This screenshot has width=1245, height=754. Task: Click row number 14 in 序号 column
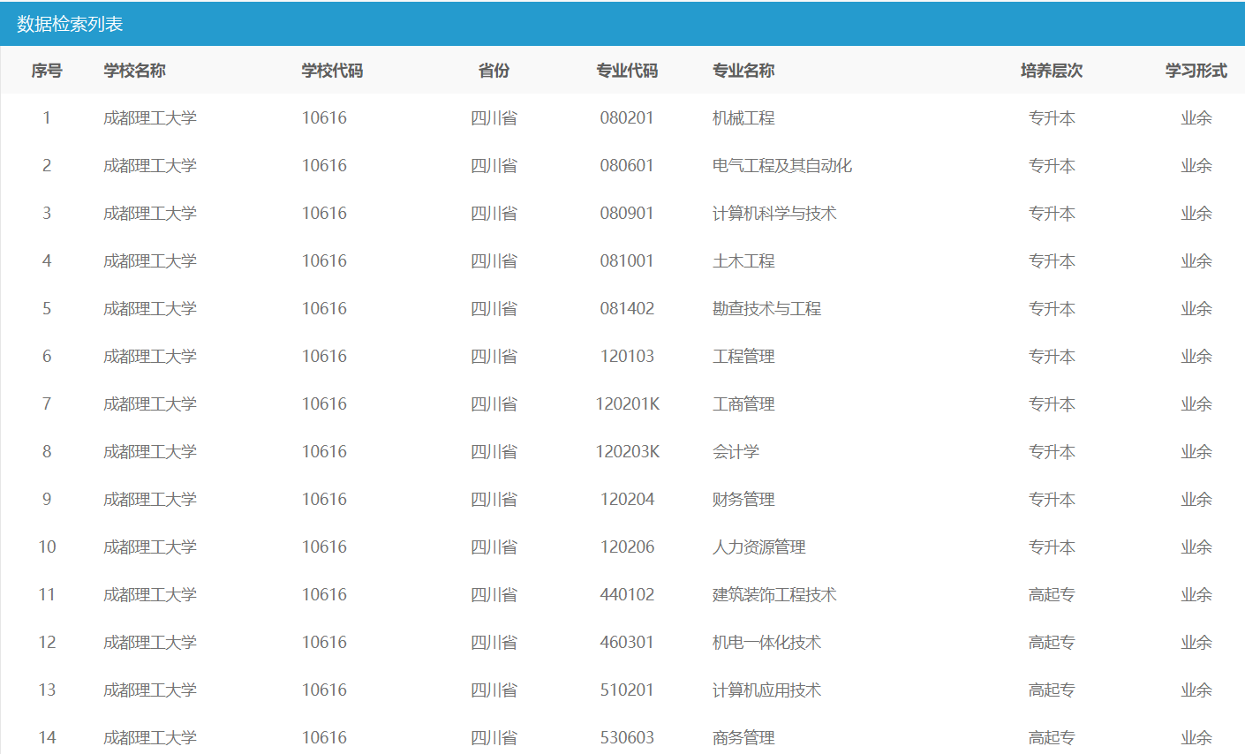(x=47, y=738)
